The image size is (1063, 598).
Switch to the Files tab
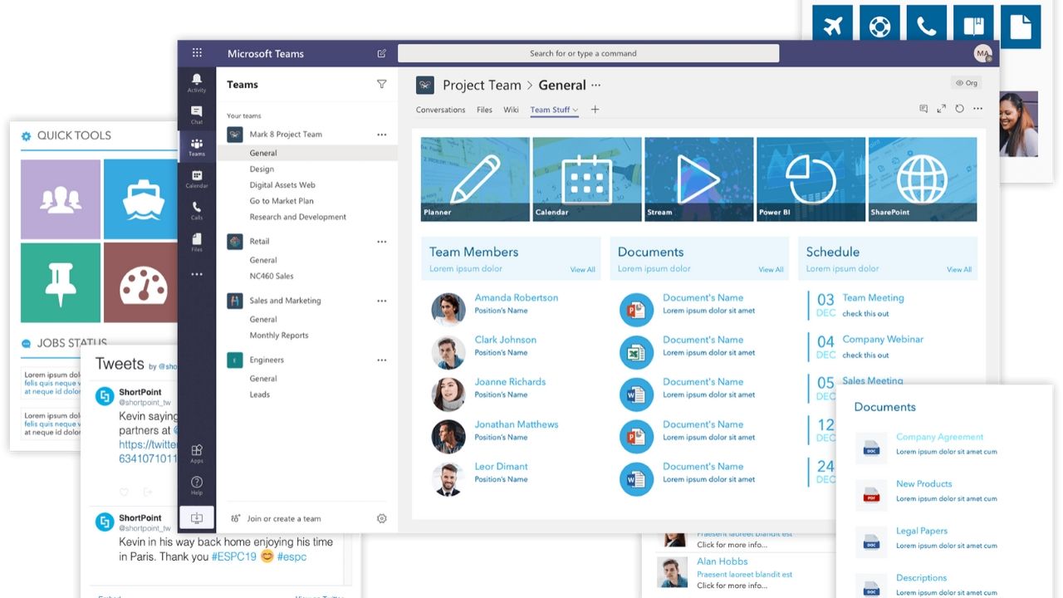point(484,110)
